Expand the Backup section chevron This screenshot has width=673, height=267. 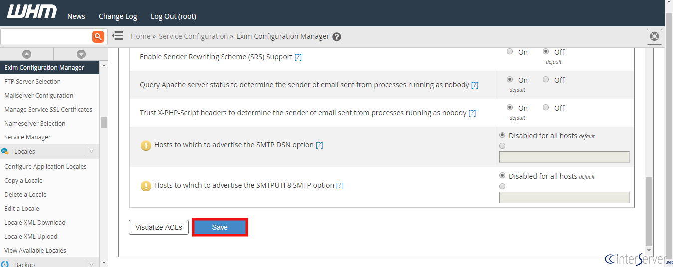coord(91,264)
